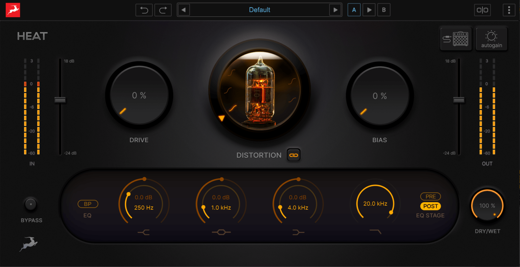Click the Antelope antelope logo at bottom left

[x=28, y=245]
